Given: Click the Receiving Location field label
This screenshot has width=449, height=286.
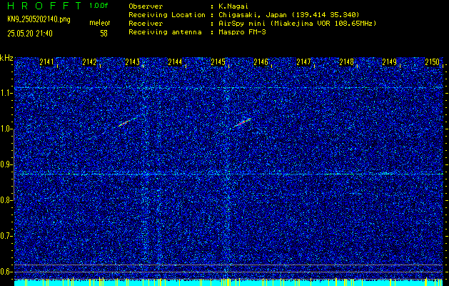Looking at the screenshot, I should pyautogui.click(x=167, y=15).
